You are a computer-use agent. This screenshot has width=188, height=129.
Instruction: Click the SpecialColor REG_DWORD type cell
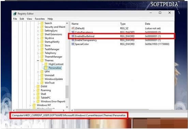[127, 44]
